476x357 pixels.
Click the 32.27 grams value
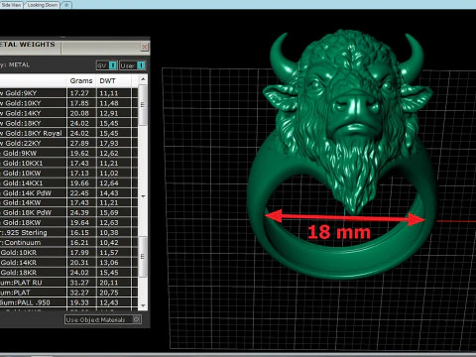pos(79,293)
